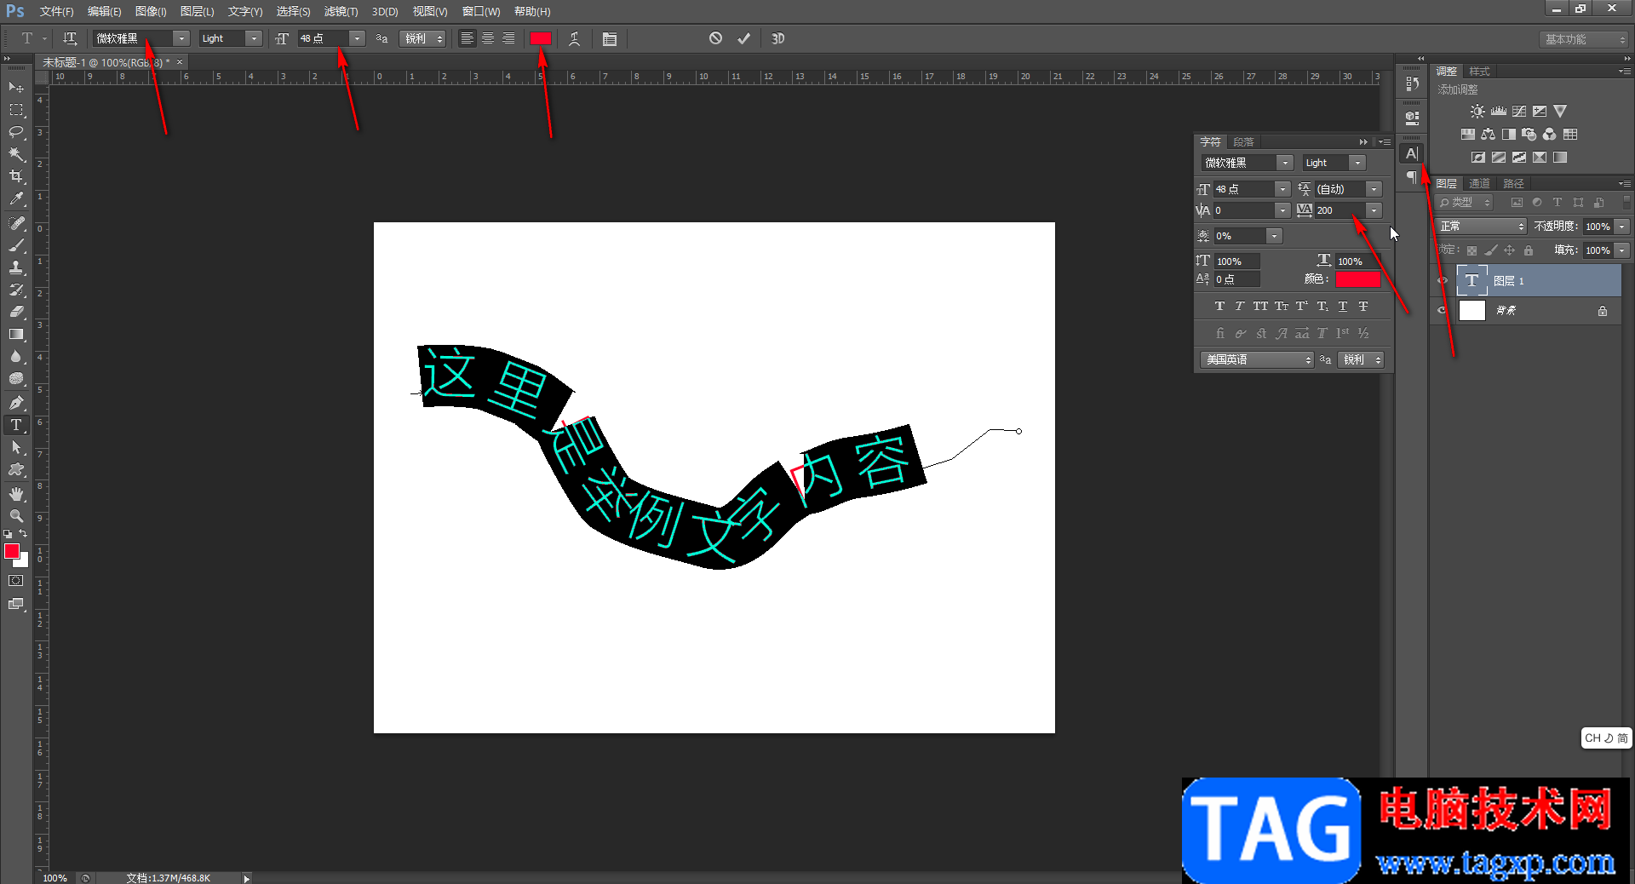The image size is (1635, 884).
Task: Switch to the 通道 tab
Action: [1479, 183]
